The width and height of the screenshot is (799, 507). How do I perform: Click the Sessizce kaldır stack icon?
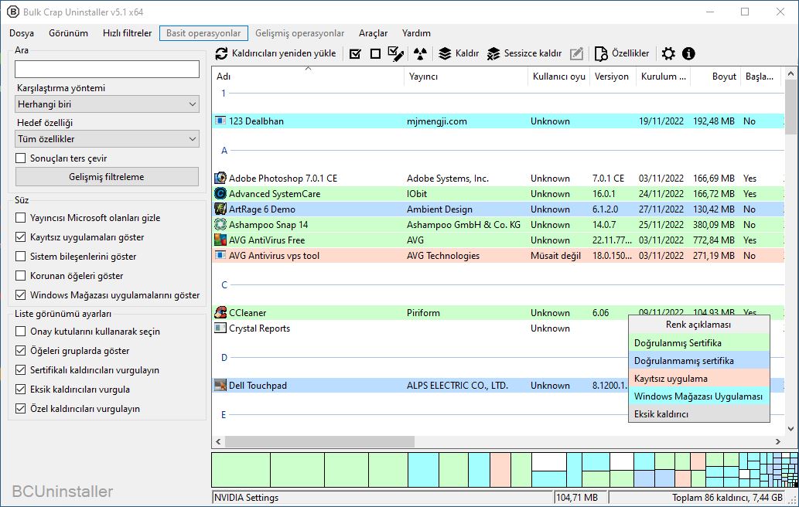point(493,53)
